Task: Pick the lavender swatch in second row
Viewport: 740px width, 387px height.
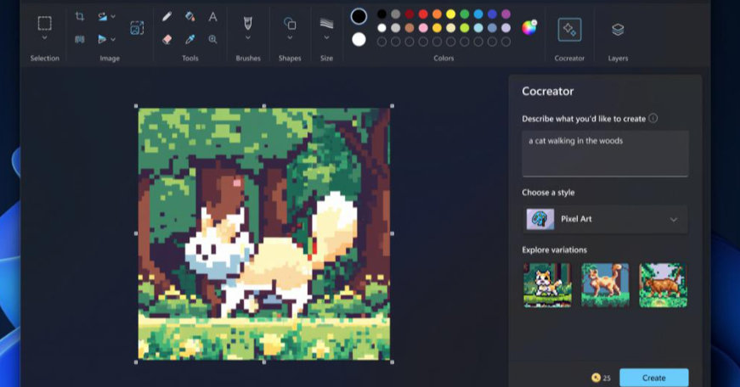Action: coord(506,28)
